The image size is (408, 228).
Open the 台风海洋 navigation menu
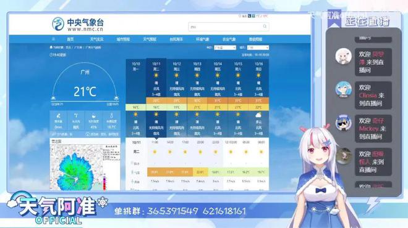pos(176,39)
